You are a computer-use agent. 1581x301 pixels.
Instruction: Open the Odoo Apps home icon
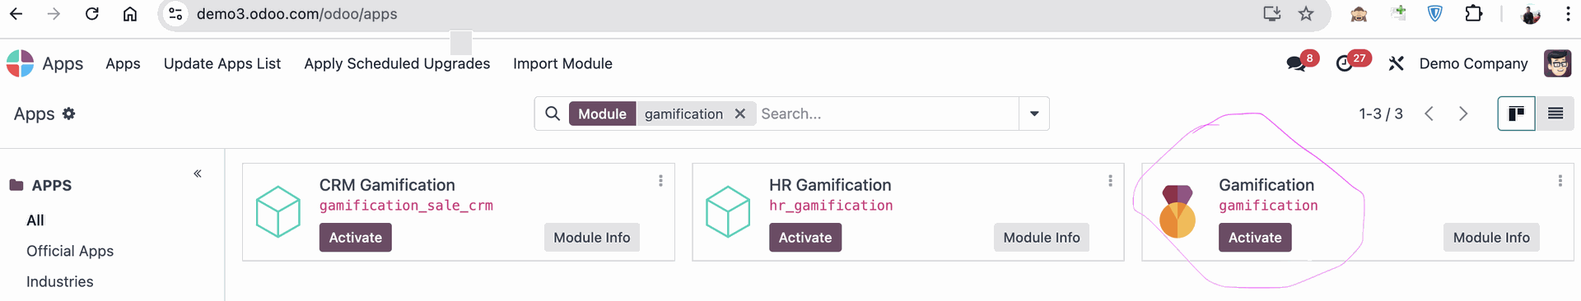(20, 63)
